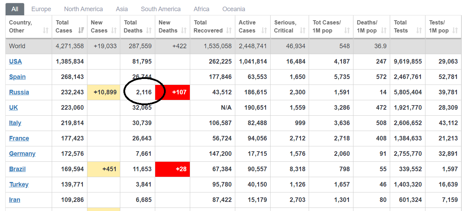Go to the France link
466x211 pixels.
[x=19, y=138]
